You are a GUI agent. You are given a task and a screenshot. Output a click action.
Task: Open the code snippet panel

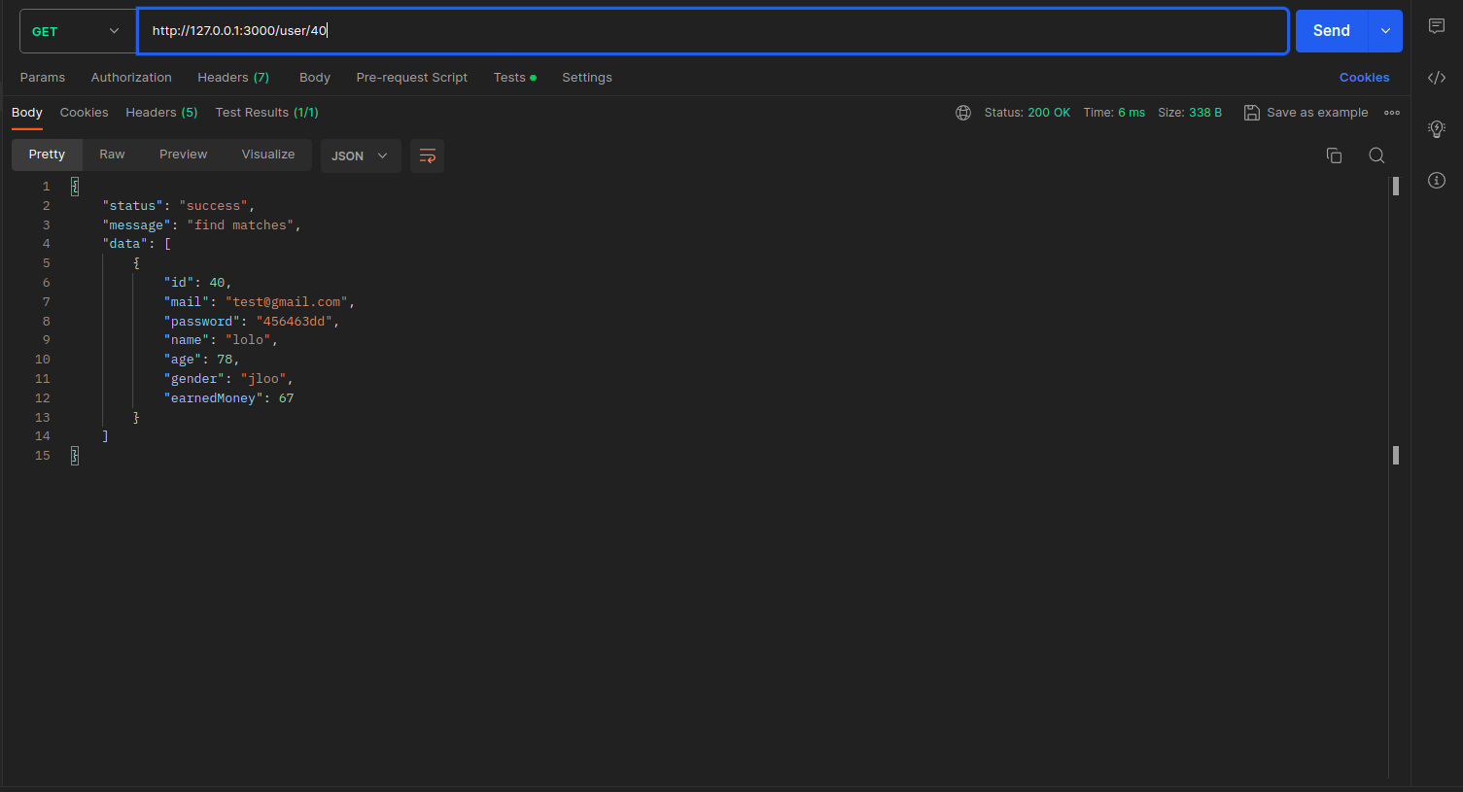1437,77
